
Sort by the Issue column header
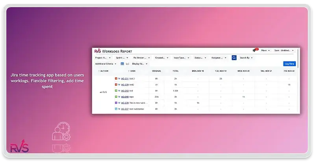(132, 71)
